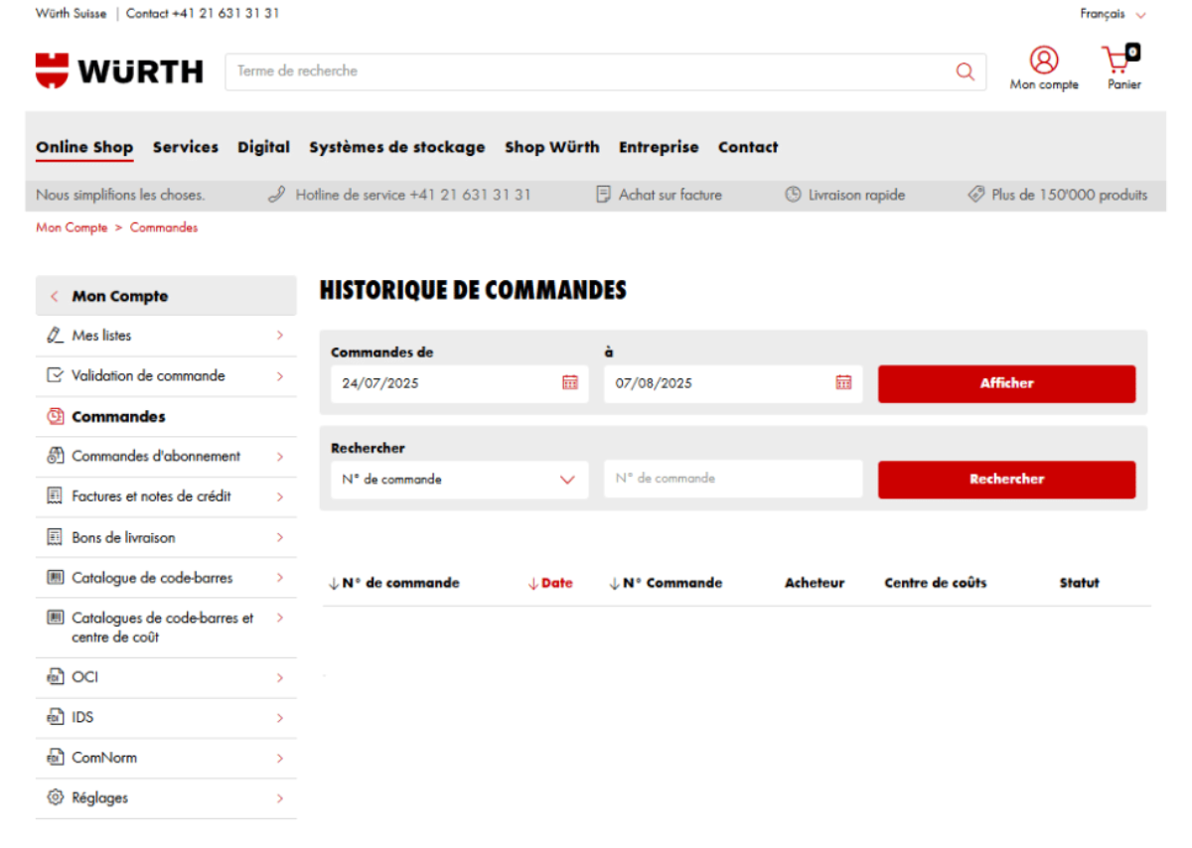
Task: Click Commandes breadcrumb link
Action: pos(164,227)
